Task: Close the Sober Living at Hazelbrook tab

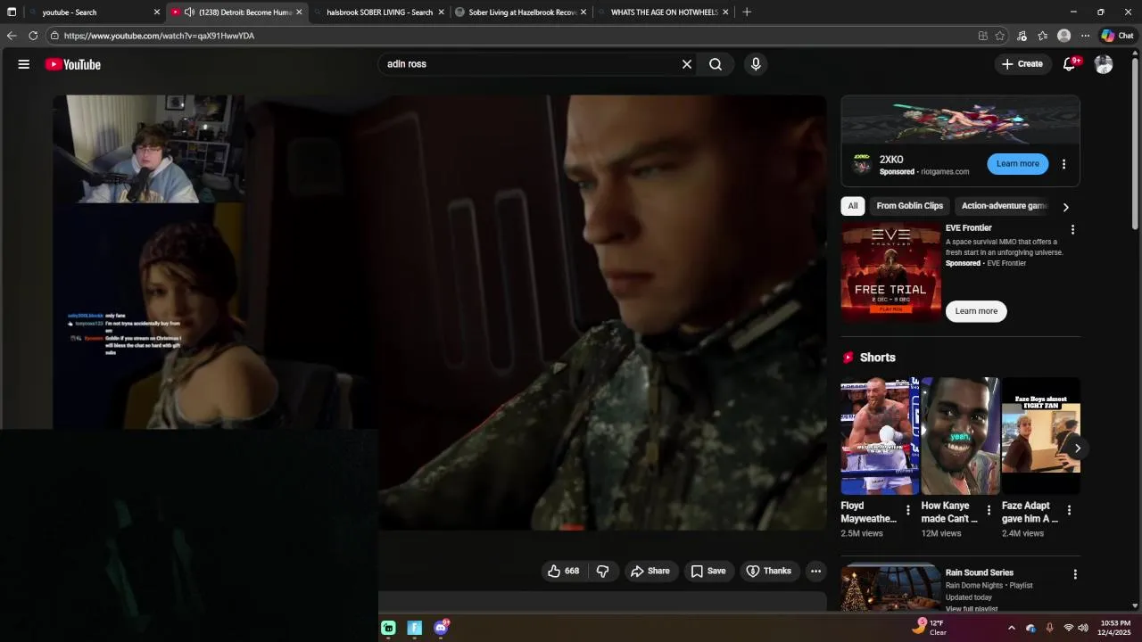Action: 583,12
